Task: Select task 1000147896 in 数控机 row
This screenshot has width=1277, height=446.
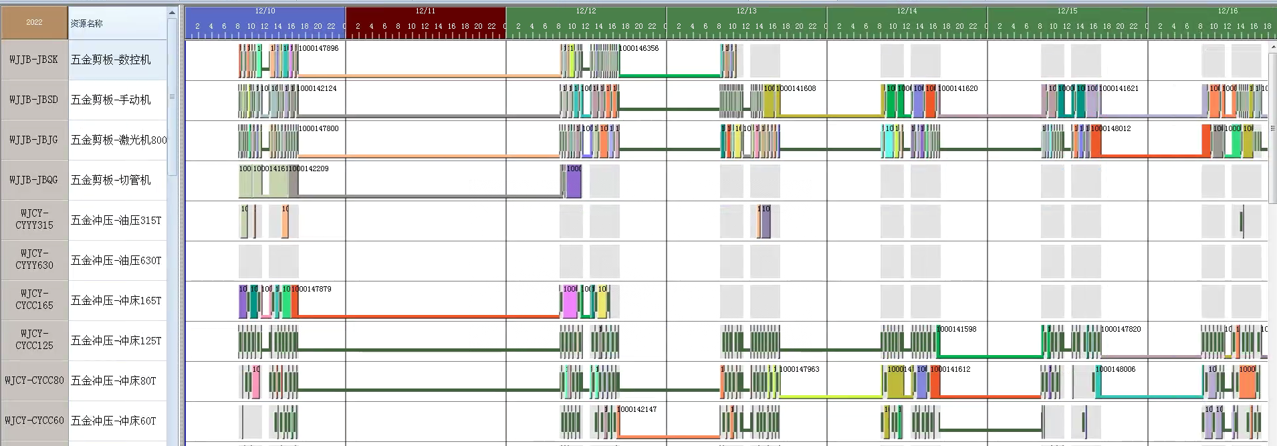Action: click(318, 48)
